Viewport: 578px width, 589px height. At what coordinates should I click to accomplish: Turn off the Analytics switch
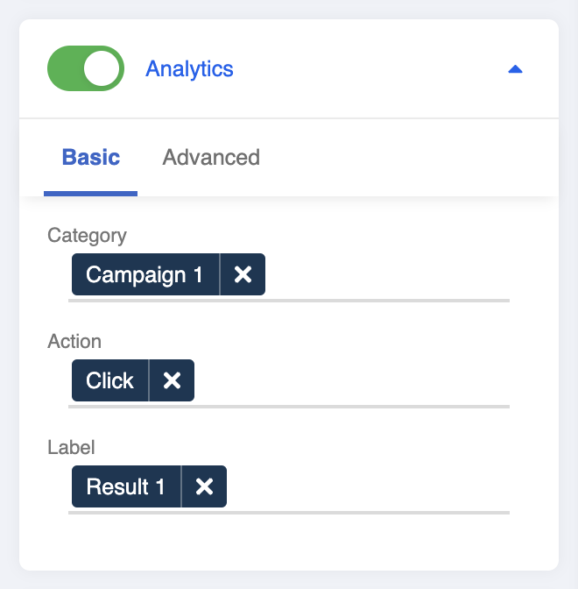[x=86, y=68]
